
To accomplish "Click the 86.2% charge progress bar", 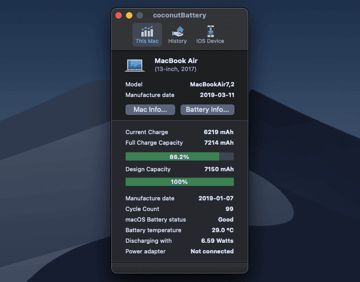I will pos(179,157).
